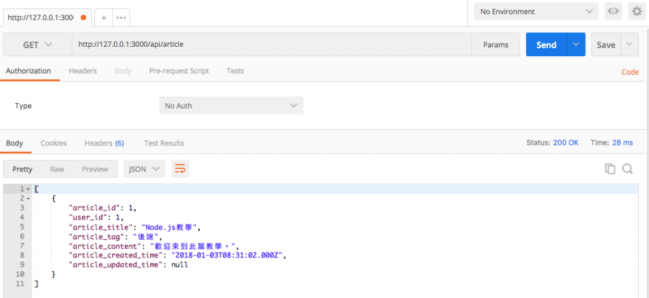
Task: Send the request with Send button
Action: tap(546, 45)
